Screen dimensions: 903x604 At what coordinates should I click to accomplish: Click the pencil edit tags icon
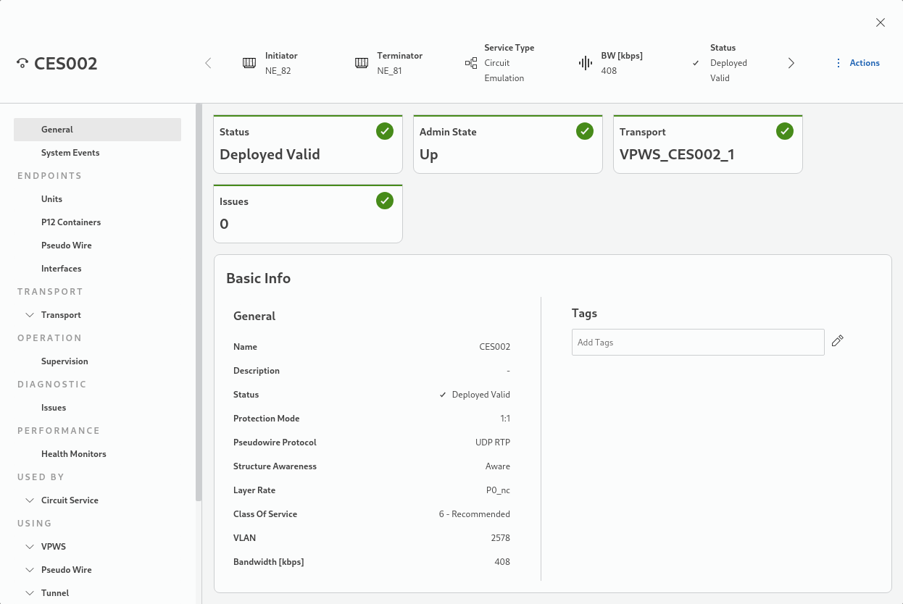pyautogui.click(x=837, y=341)
